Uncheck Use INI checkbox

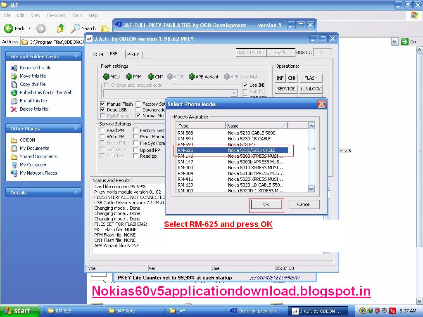245,85
